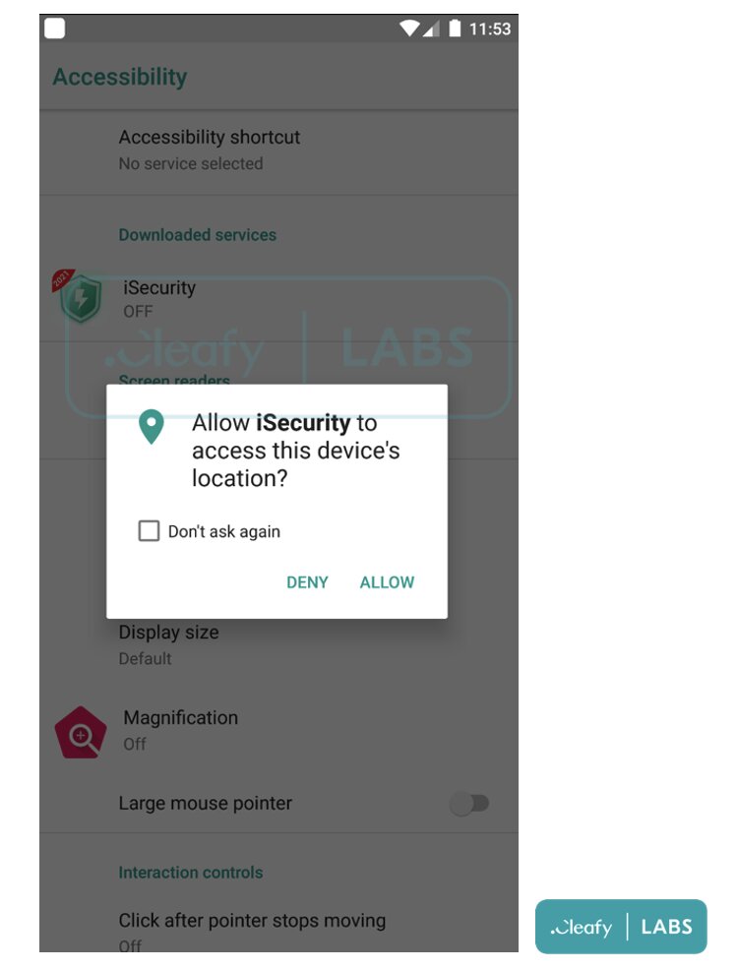Click the Cleafy LABS logo badge
Screen dimensions: 738x970
621,926
